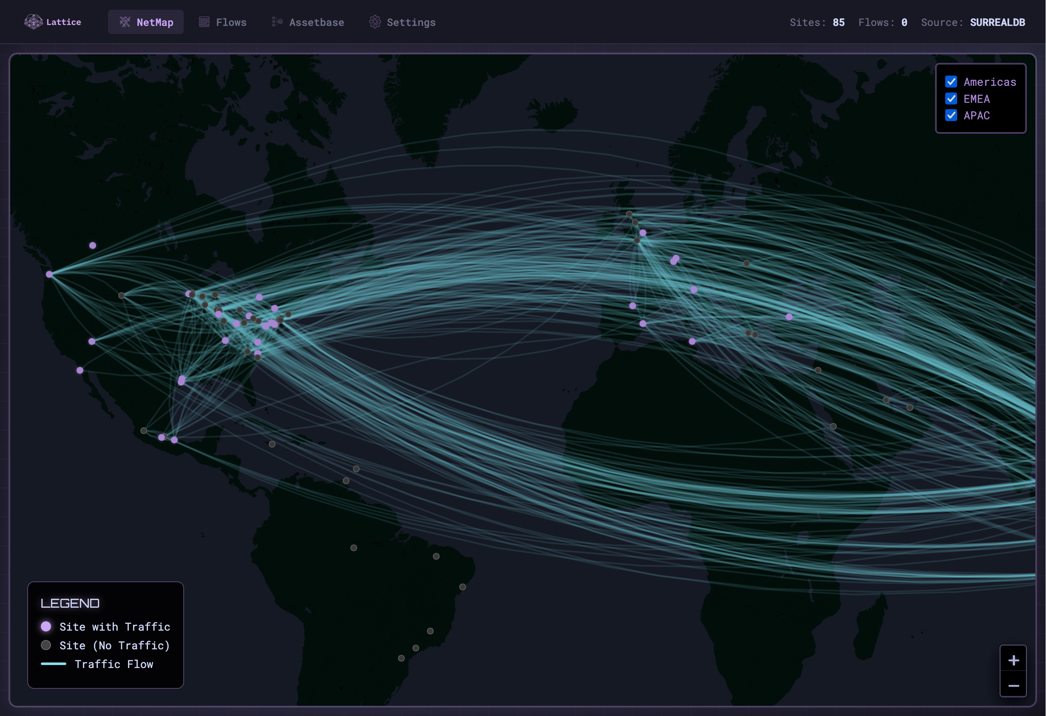This screenshot has width=1046, height=716.
Task: Toggle the APAC region visibility
Action: pyautogui.click(x=951, y=116)
